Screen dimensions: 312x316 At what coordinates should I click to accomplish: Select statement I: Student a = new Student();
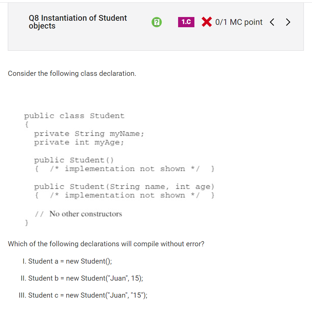pyautogui.click(x=67, y=261)
